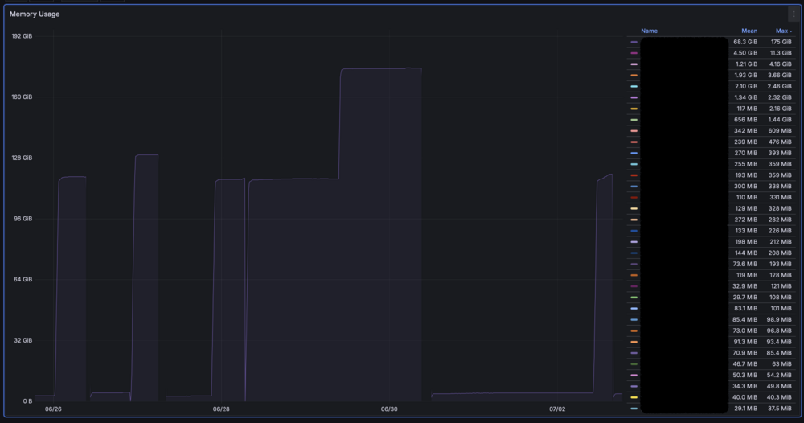The image size is (804, 423).
Task: Click the 144 MiB mean value
Action: tap(746, 253)
